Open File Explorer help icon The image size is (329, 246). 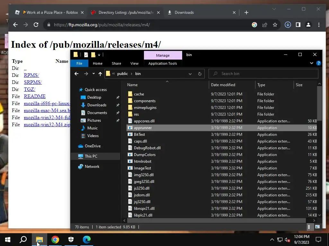(318, 63)
